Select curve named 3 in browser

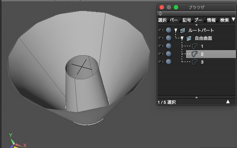[x=202, y=62]
